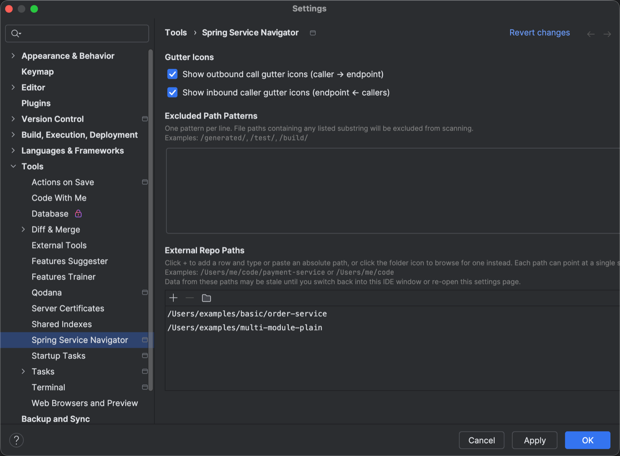Viewport: 620px width, 456px height.
Task: Click the OK button
Action: [x=587, y=440]
